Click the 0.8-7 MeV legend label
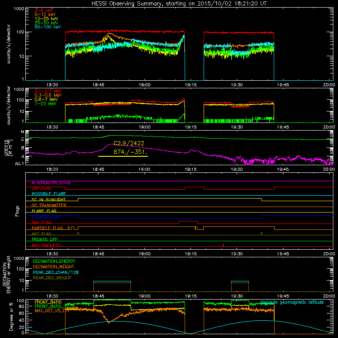 [46, 99]
